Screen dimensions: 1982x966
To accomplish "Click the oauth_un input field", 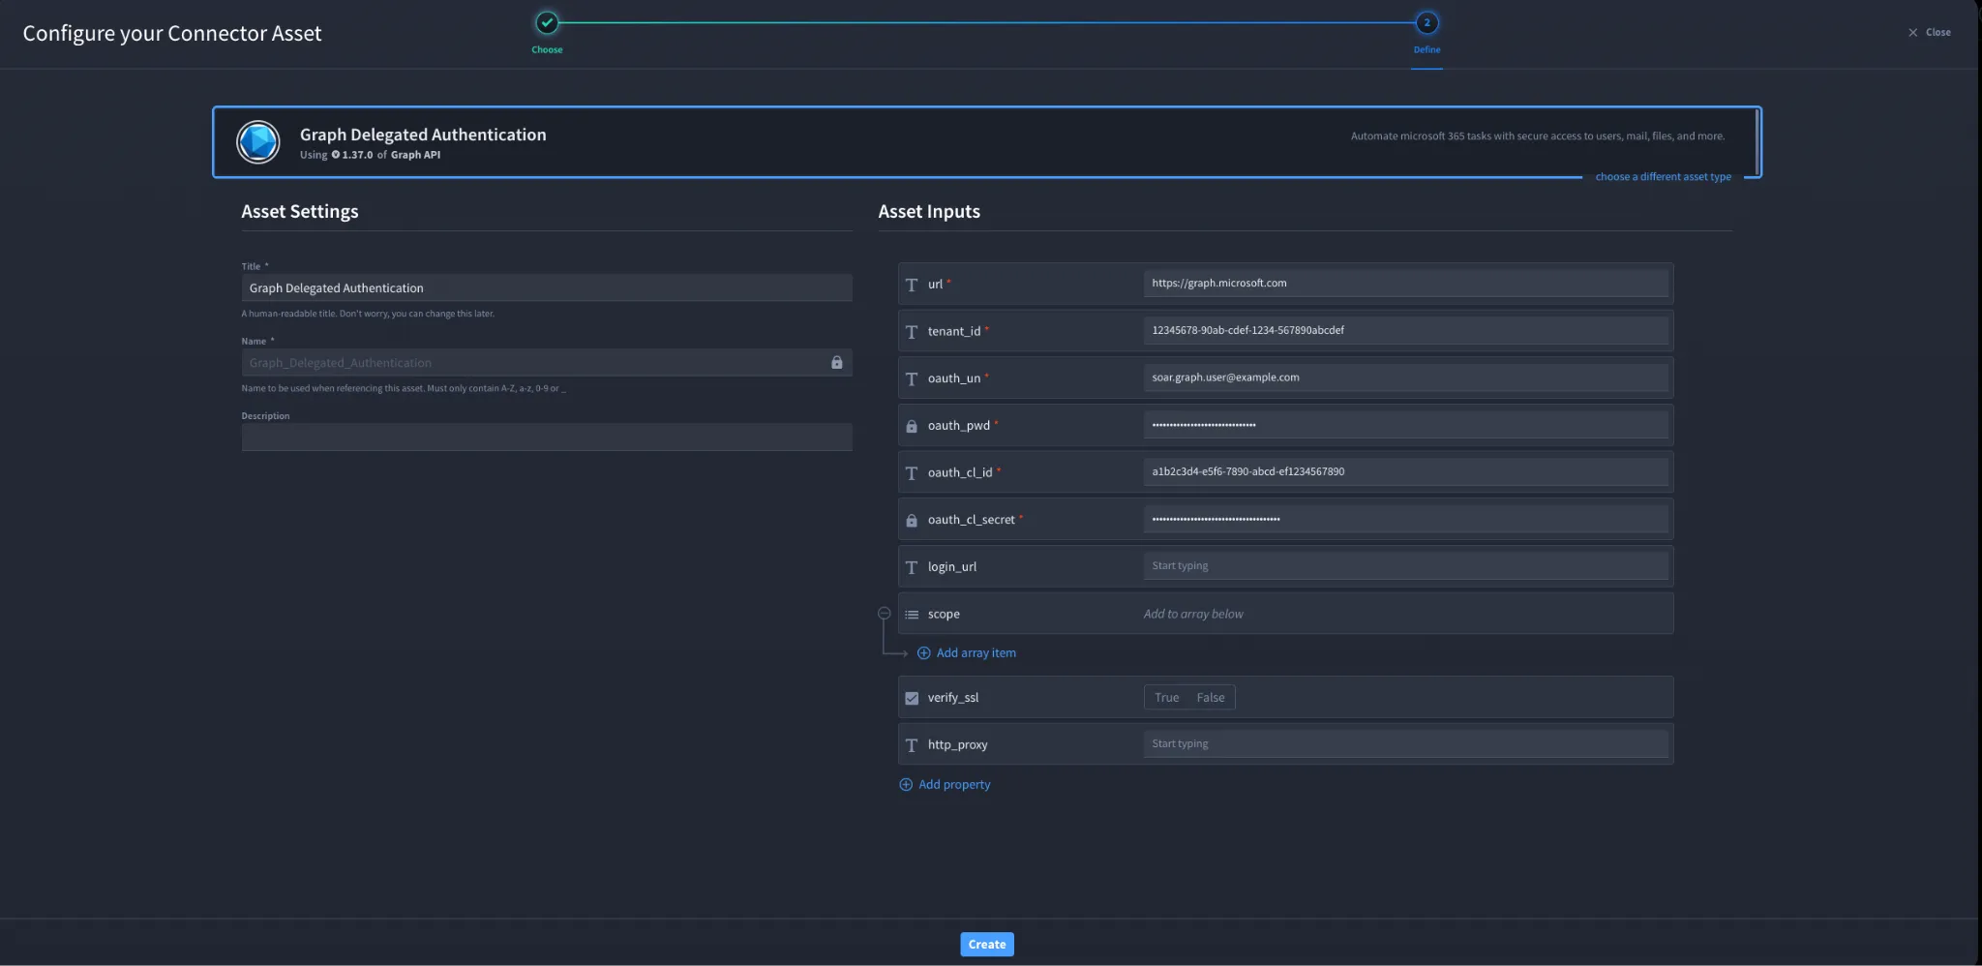I will pyautogui.click(x=1405, y=377).
